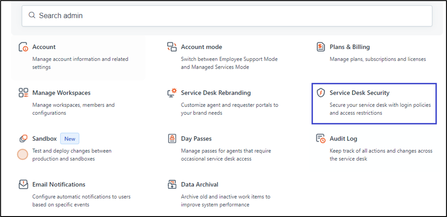This screenshot has width=447, height=217.
Task: Open the Data Archival title link
Action: click(x=200, y=185)
